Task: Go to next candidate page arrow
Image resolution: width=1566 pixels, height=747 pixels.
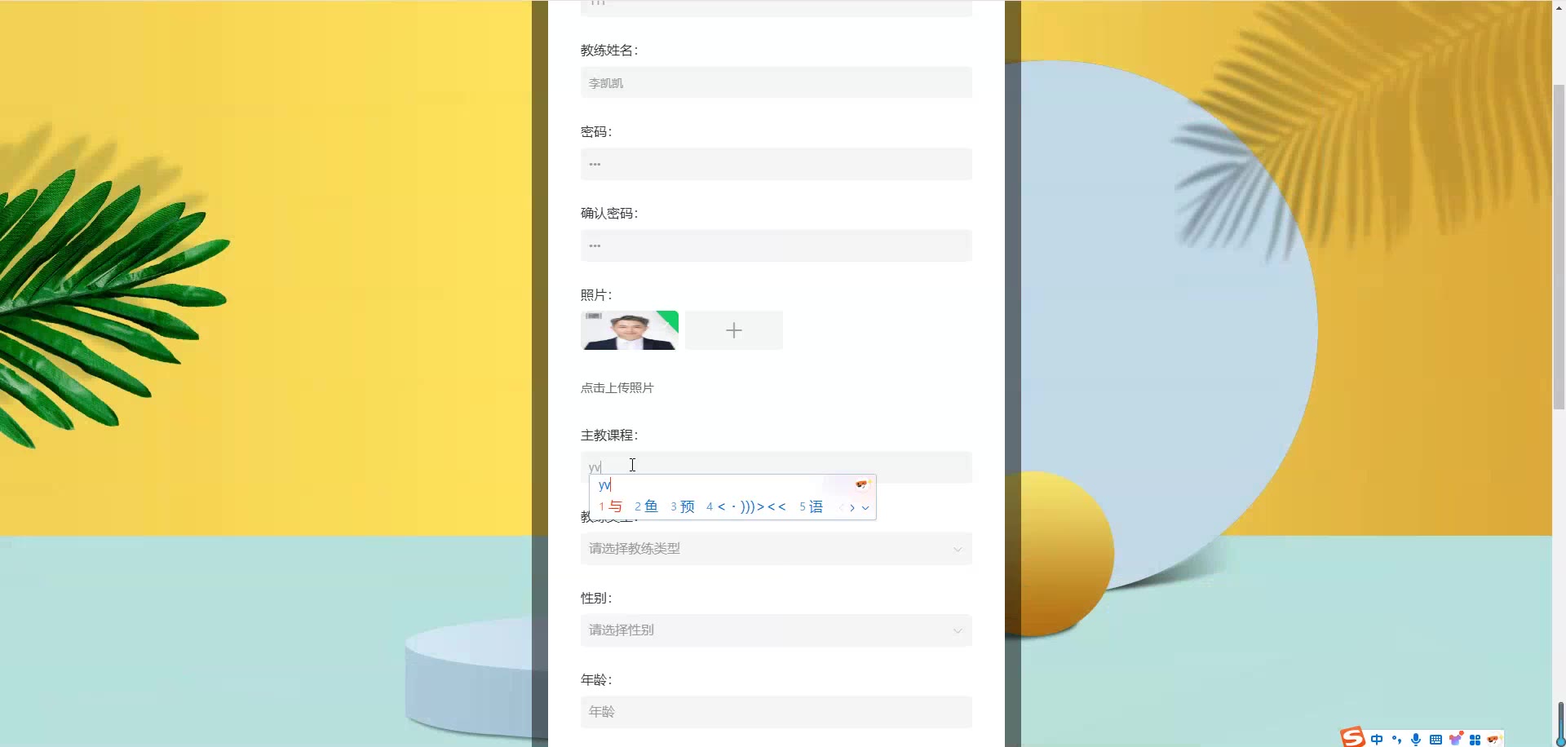Action: click(852, 507)
